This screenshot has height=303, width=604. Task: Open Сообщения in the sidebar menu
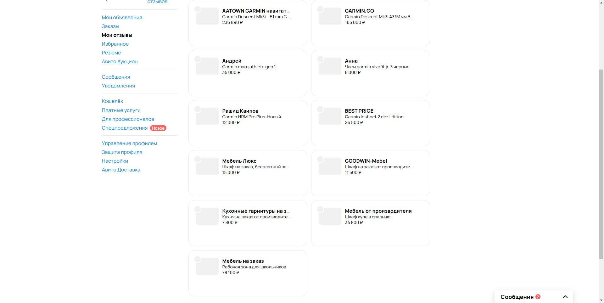[x=116, y=77]
